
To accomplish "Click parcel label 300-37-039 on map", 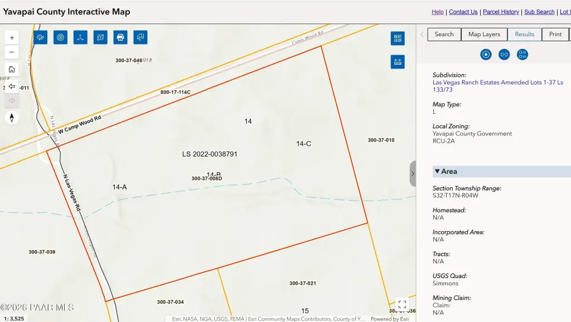I will point(42,252).
